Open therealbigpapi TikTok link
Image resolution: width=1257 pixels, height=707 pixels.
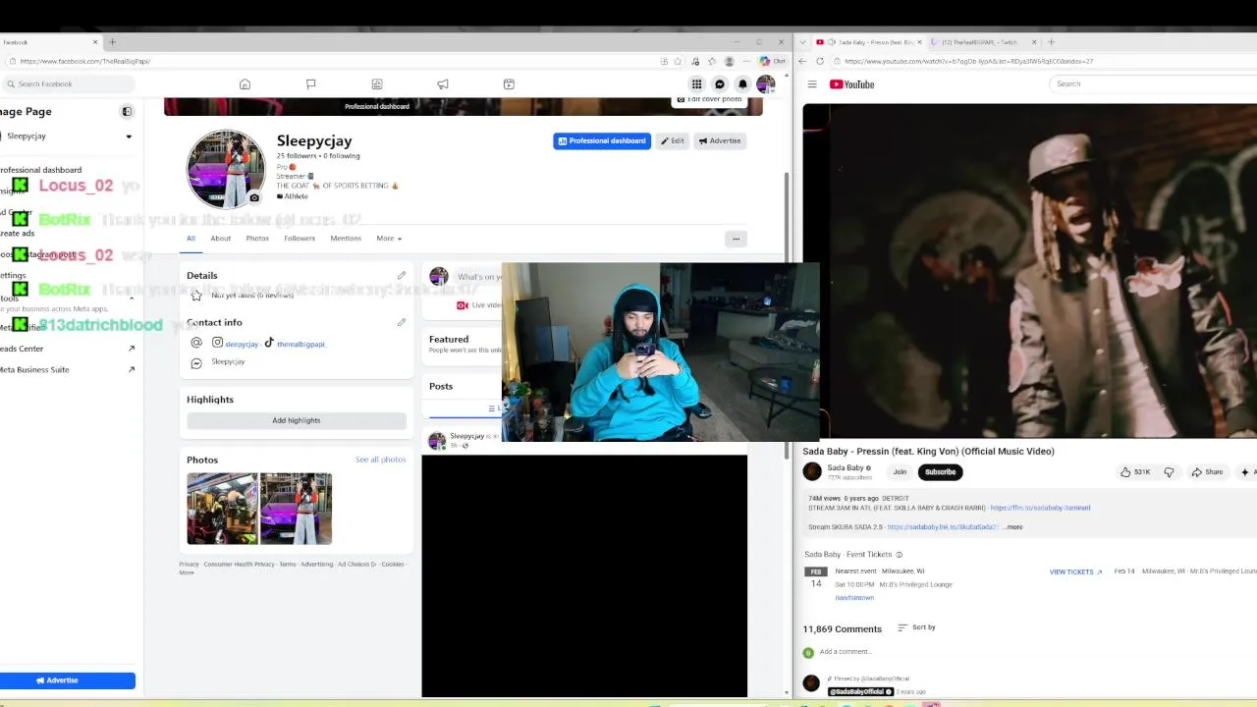tap(301, 345)
